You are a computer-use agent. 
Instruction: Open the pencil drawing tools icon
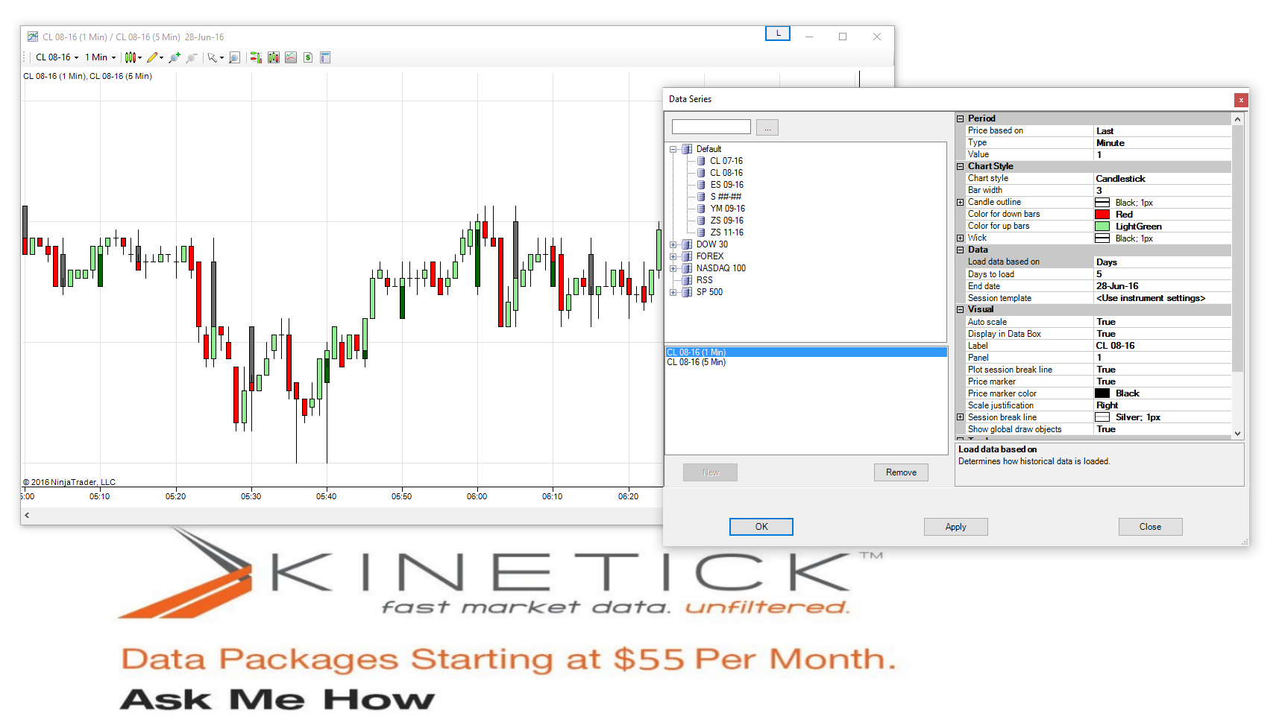click(x=153, y=57)
